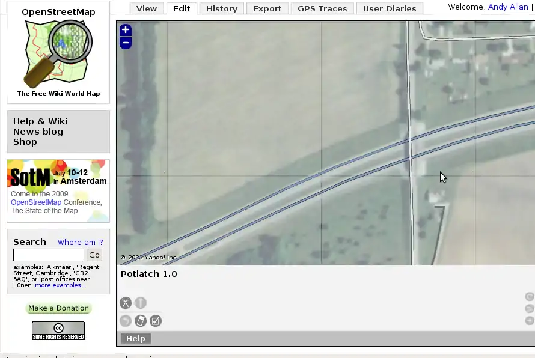535x358 pixels.
Task: Open the Potlatch Help button
Action: 135,338
